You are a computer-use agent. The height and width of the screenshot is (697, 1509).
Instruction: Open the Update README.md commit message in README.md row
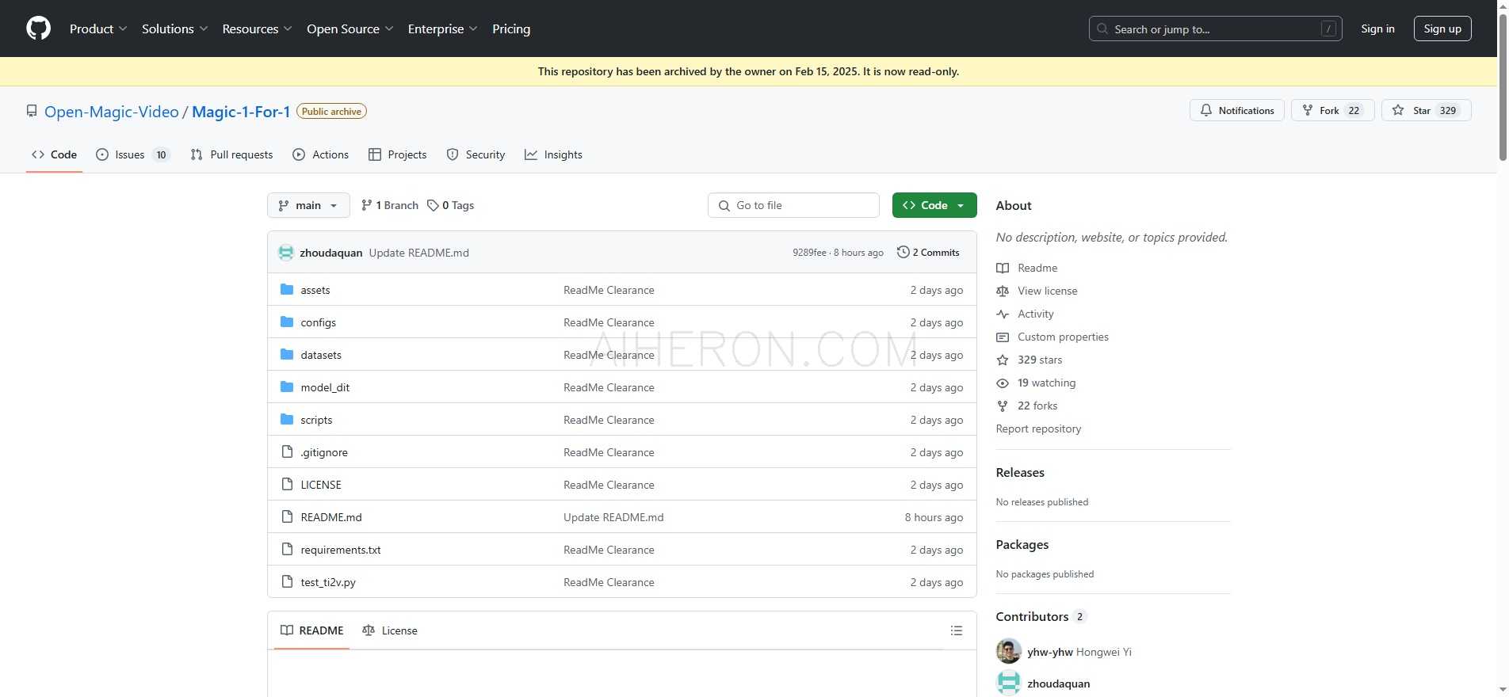[613, 517]
